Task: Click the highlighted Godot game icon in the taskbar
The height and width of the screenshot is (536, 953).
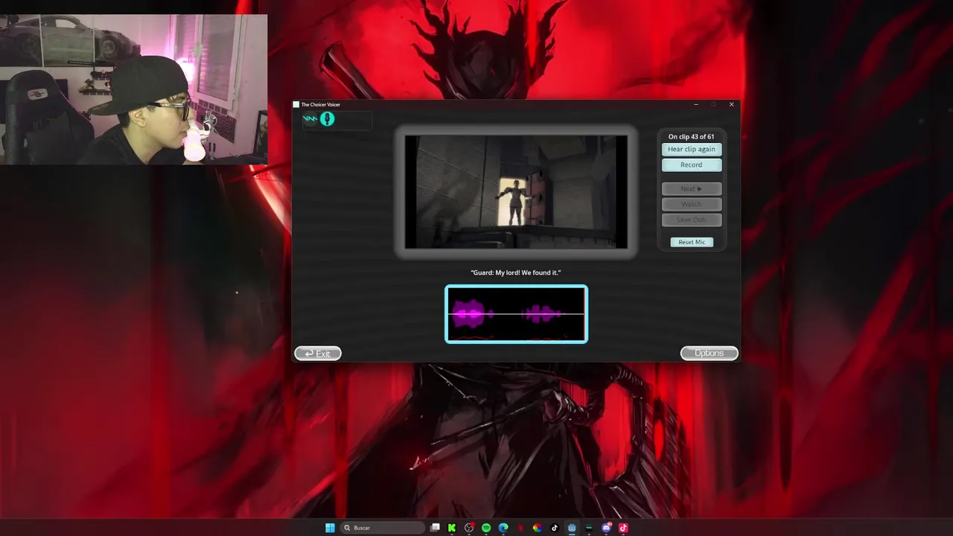Action: tap(572, 528)
